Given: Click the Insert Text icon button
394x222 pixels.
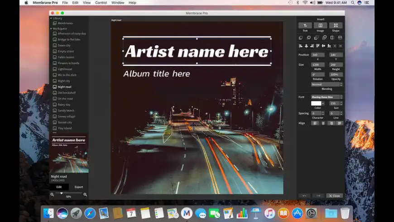Looking at the screenshot, I should click(x=305, y=26).
